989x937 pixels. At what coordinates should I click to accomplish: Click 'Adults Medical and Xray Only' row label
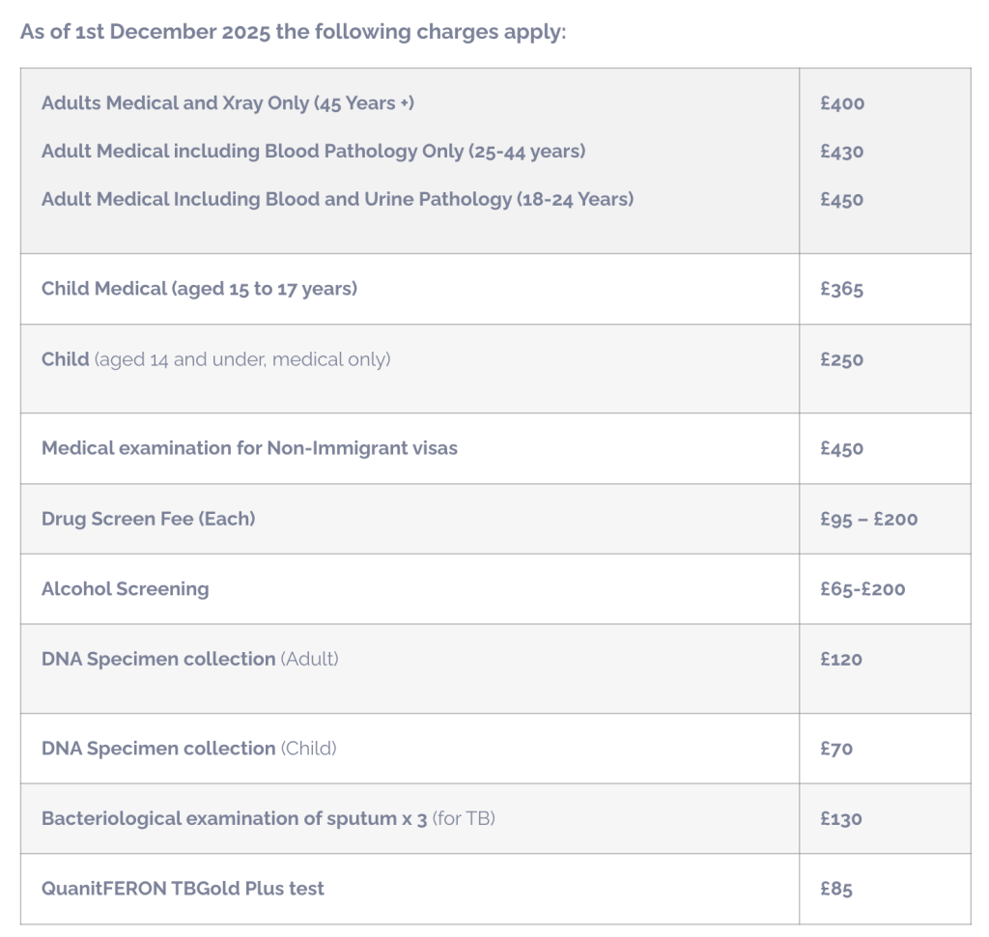(228, 102)
